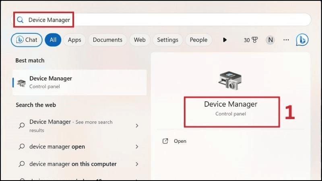This screenshot has height=181, width=322.
Task: Select the People filter tab
Action: coord(198,40)
